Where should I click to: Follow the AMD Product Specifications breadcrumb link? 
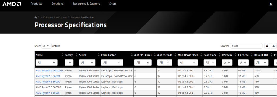54,18
